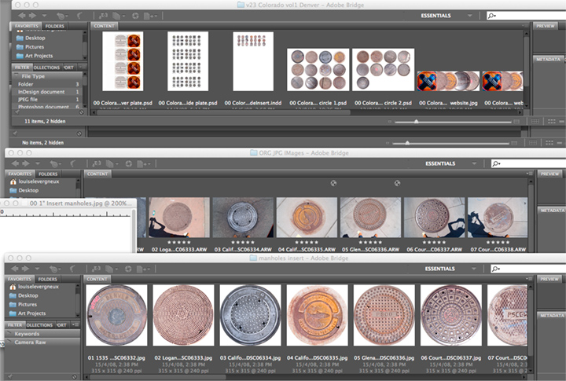Toggle the Folder file type filter
The width and height of the screenshot is (566, 381).
coord(49,84)
